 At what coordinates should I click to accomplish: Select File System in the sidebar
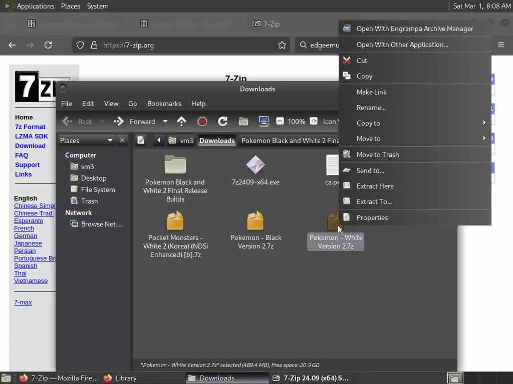click(98, 189)
